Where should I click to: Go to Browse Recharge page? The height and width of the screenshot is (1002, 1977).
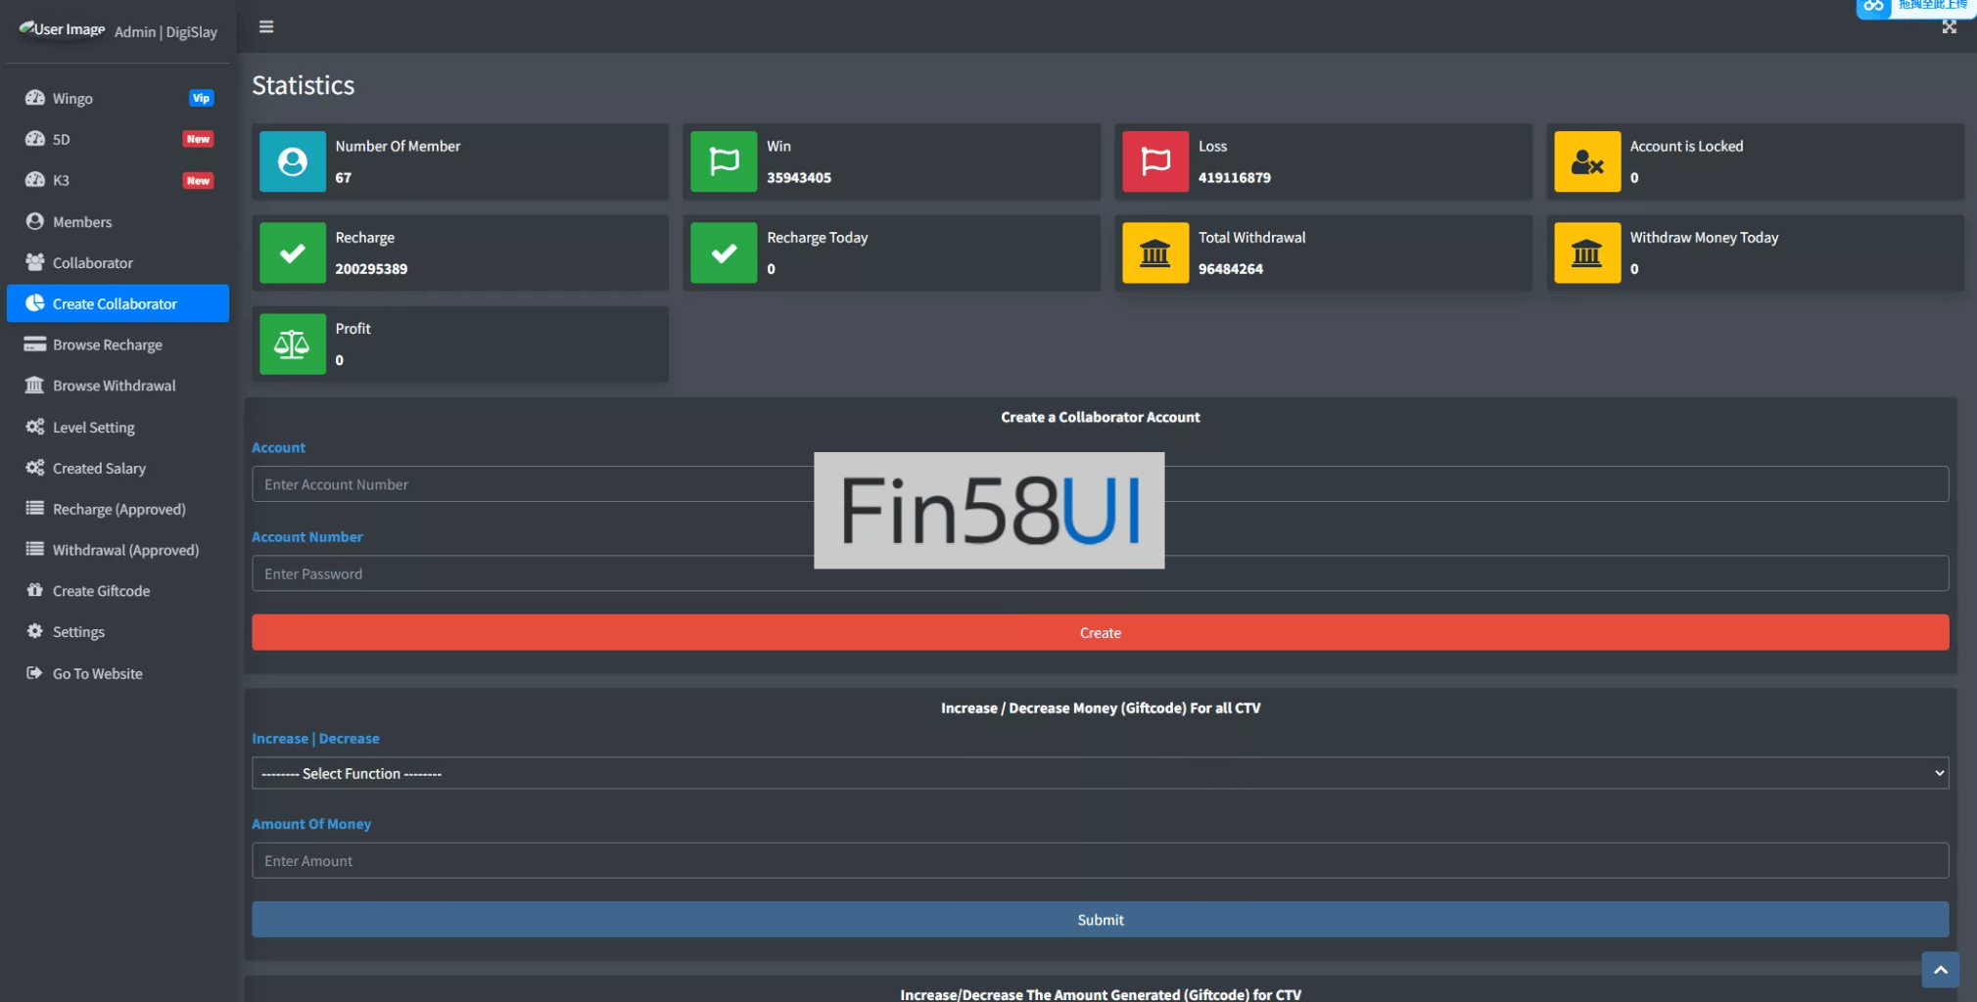point(107,345)
